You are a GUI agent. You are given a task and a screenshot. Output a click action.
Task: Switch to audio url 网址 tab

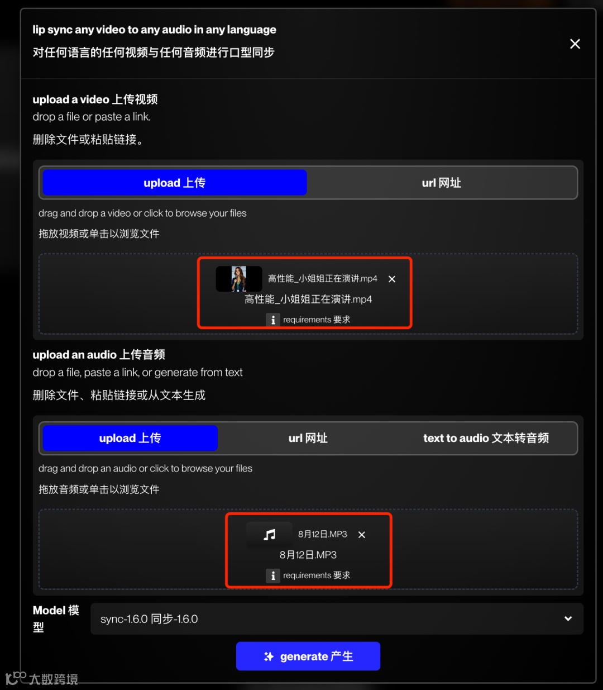click(x=308, y=438)
